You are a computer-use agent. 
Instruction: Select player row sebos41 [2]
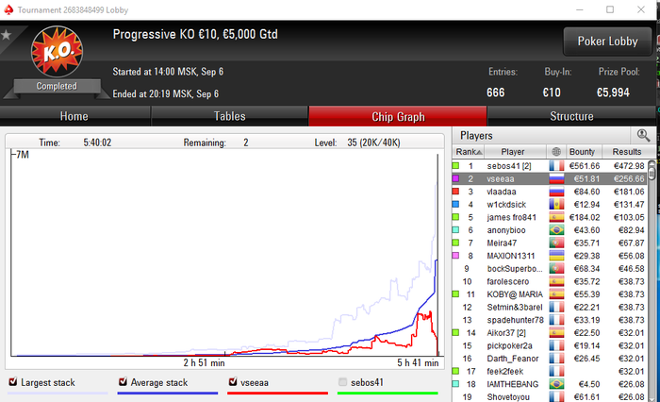point(550,166)
